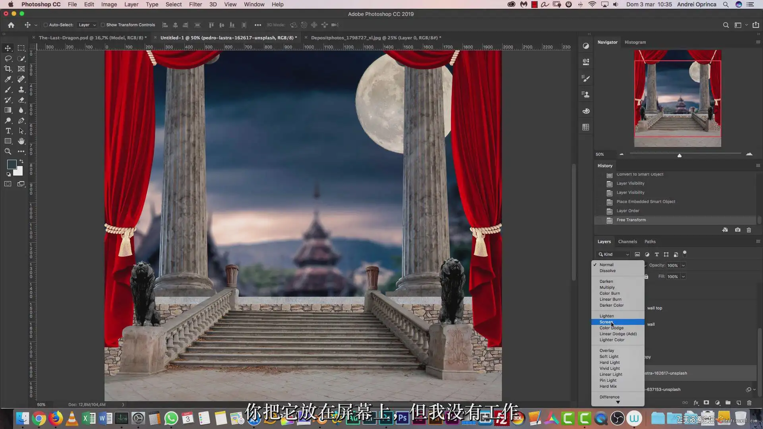Select the Hand tool
This screenshot has width=763, height=429.
(x=21, y=141)
